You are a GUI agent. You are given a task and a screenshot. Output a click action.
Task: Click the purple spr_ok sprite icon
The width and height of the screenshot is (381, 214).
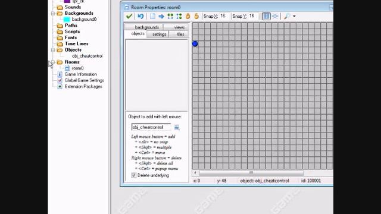click(67, 1)
